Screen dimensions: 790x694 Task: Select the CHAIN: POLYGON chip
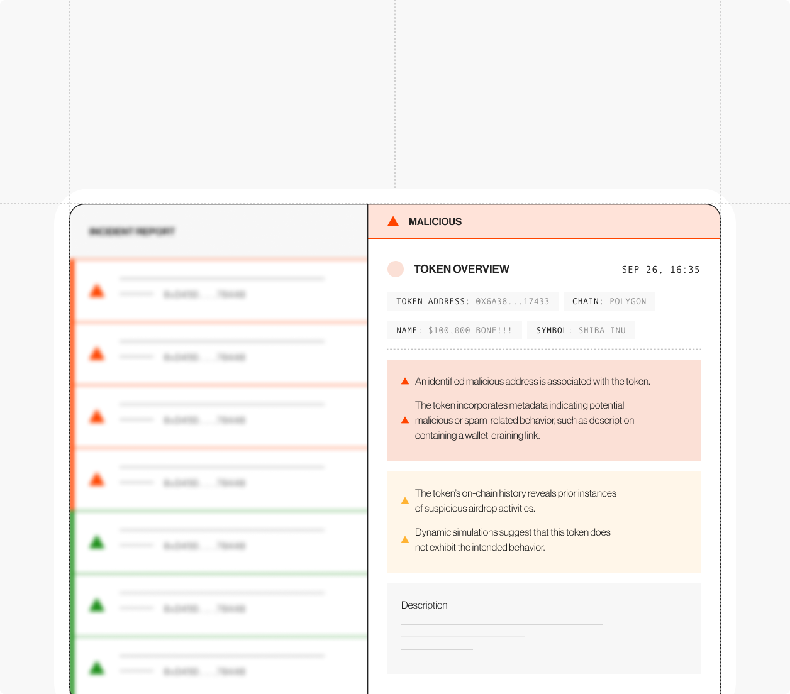(x=609, y=302)
